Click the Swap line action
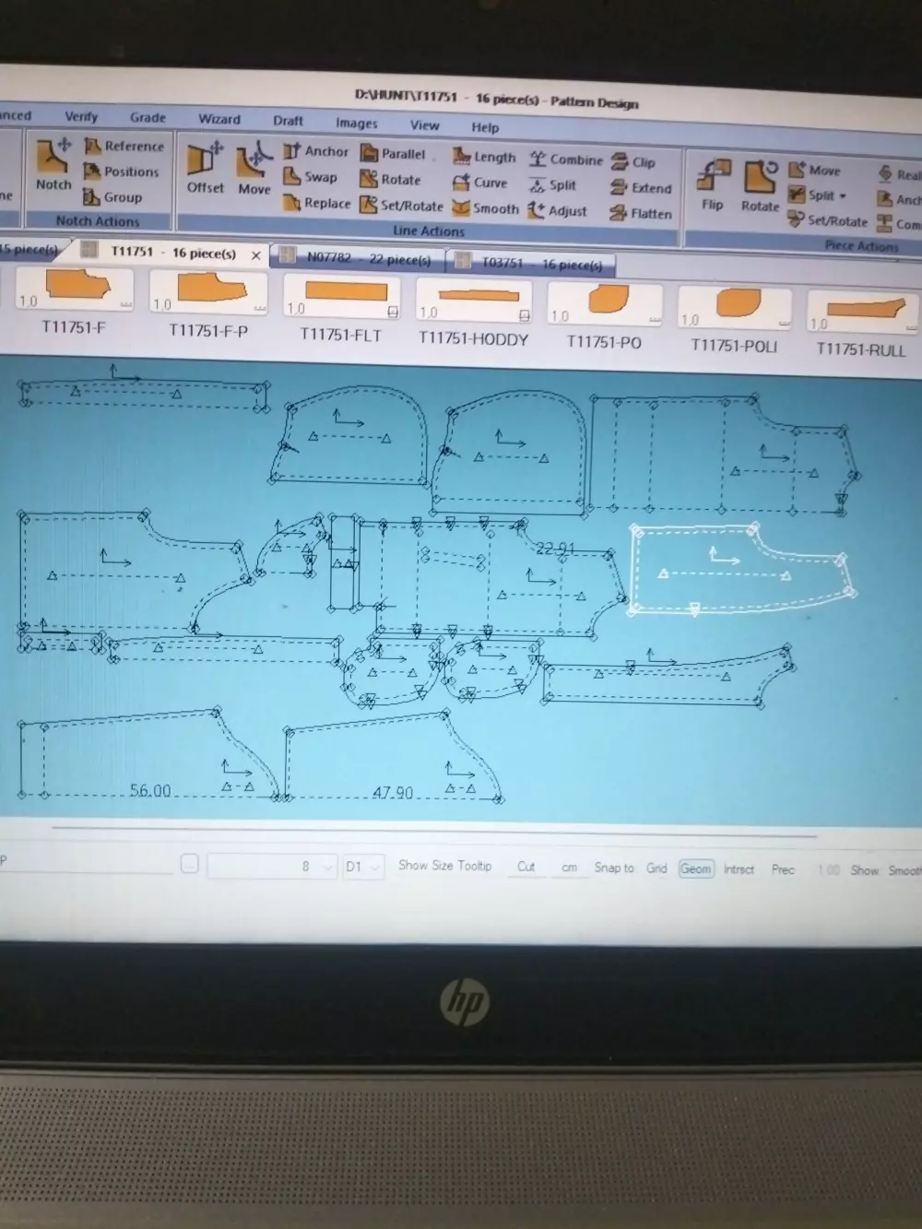 coord(311,177)
